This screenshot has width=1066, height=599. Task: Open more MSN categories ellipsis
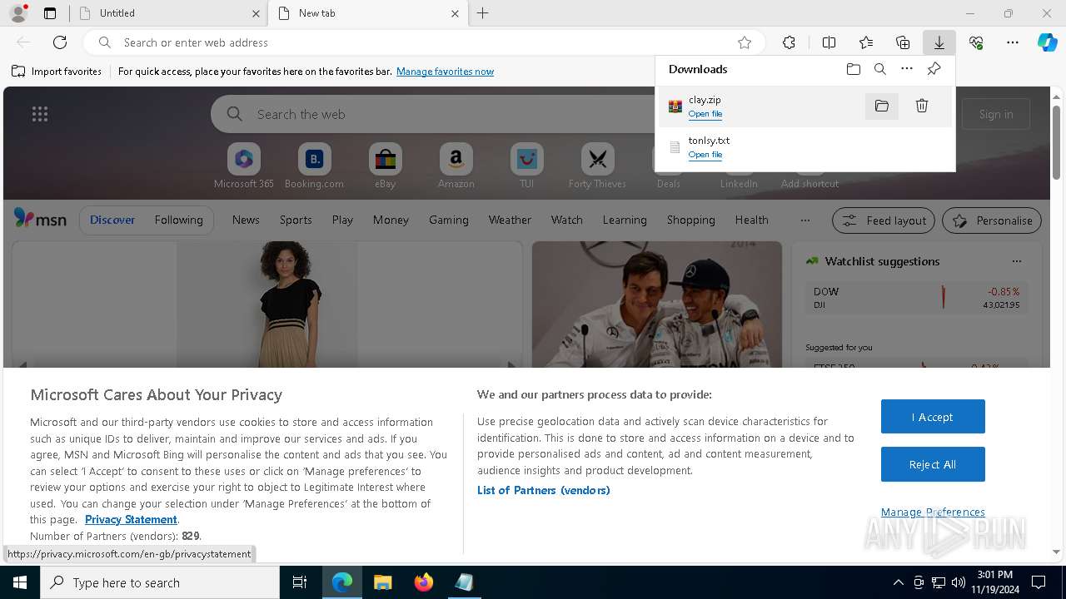click(x=804, y=220)
